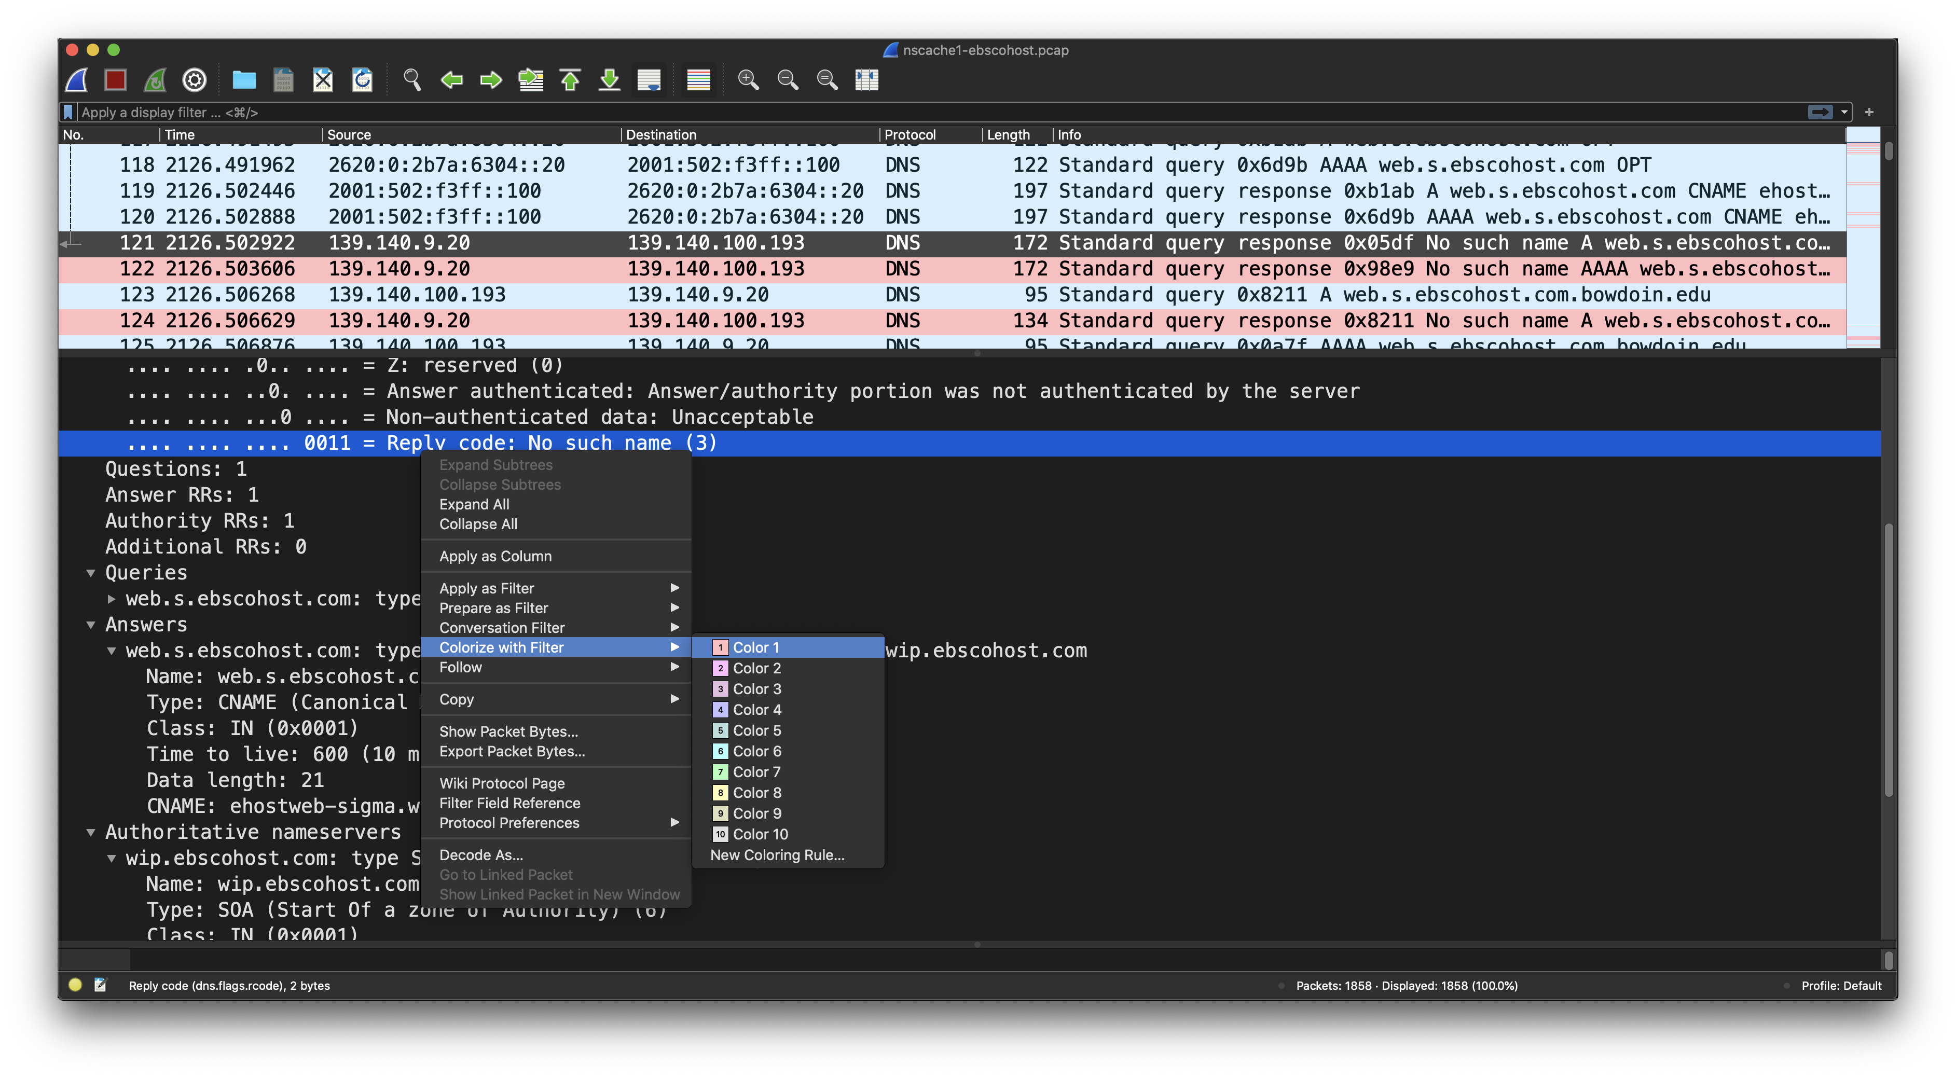This screenshot has width=1956, height=1077.
Task: Click the Find packet magnifier icon
Action: [411, 80]
